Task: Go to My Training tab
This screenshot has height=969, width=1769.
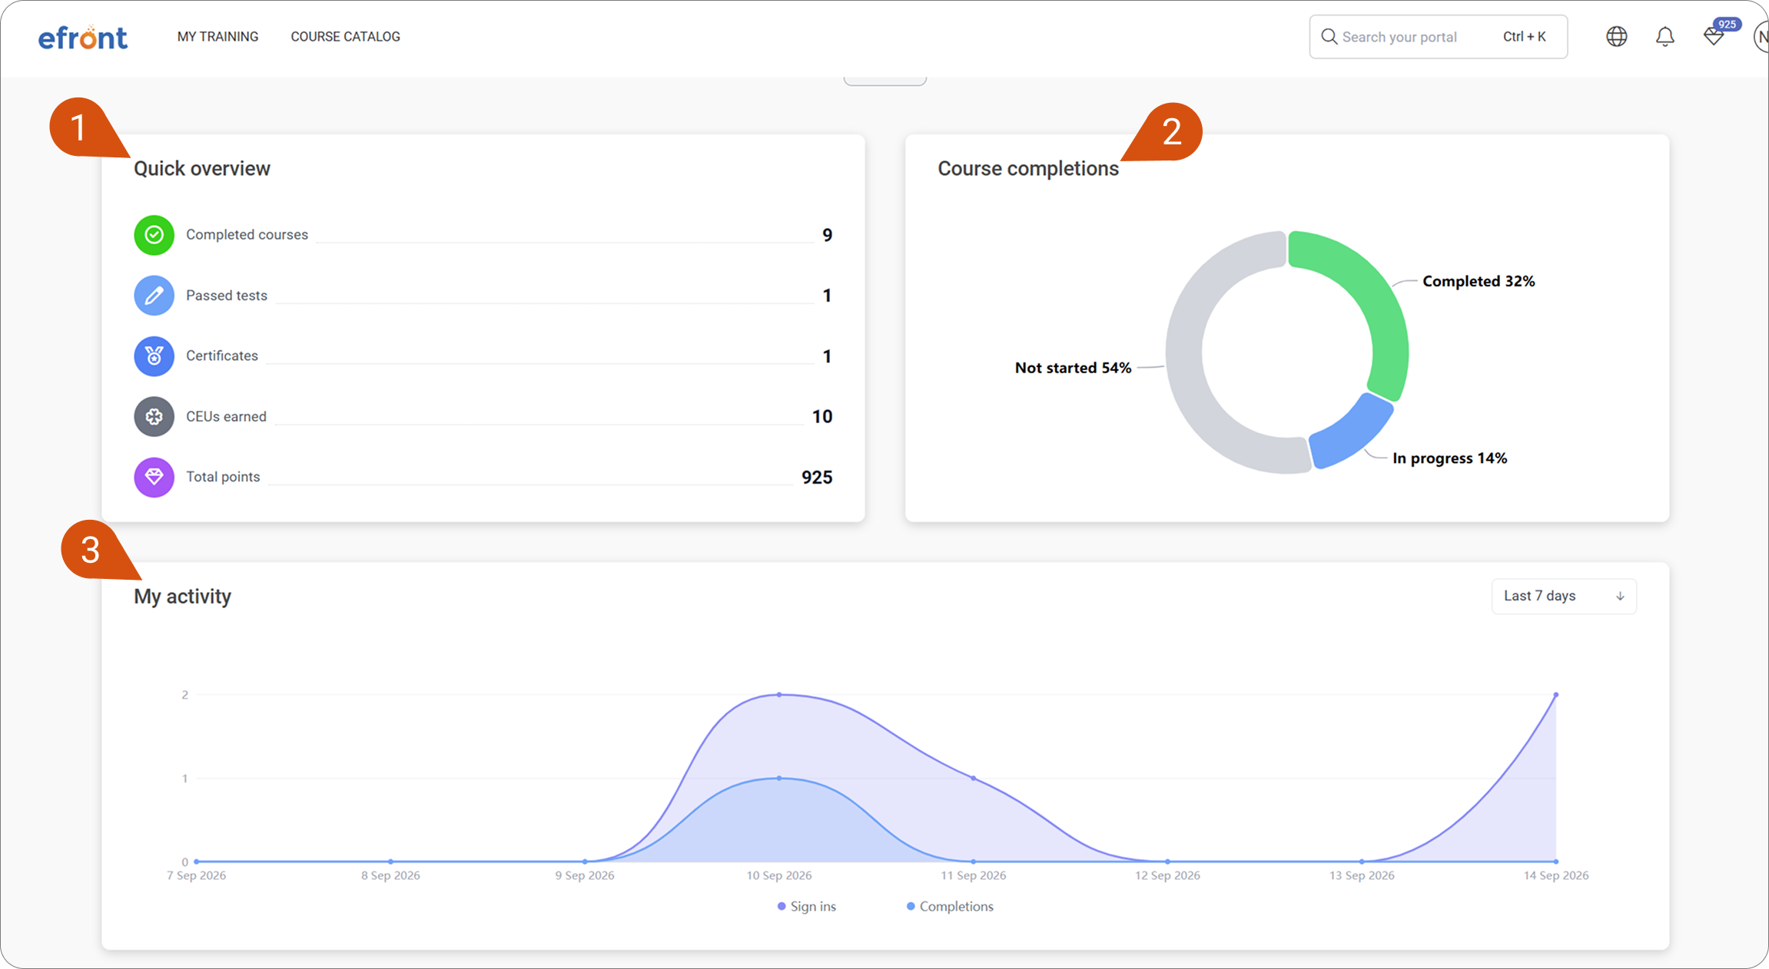Action: click(217, 37)
